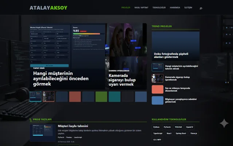The height and width of the screenshot is (146, 233).
Task: Click the ATALAYAKSOY site logo
Action: [x=48, y=8]
